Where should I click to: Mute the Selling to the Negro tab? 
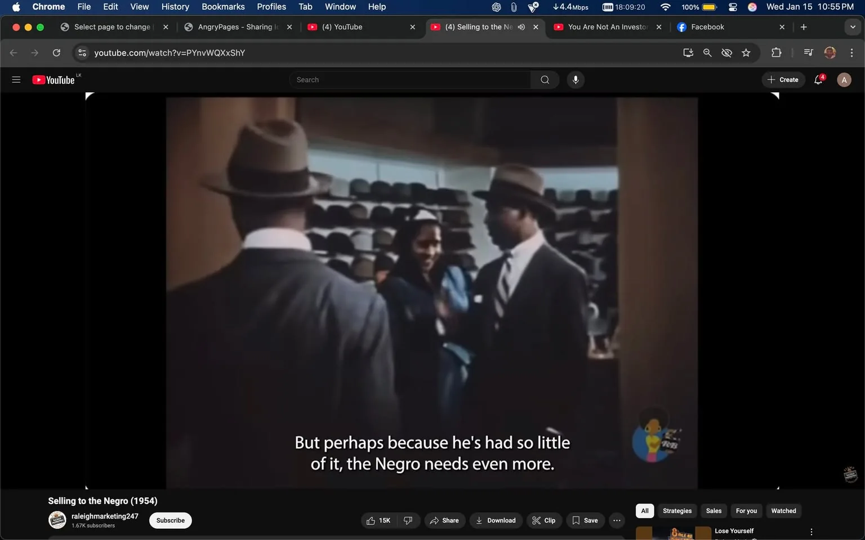click(521, 26)
